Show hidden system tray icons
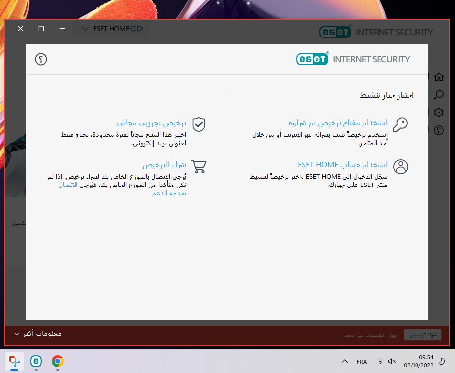Image resolution: width=455 pixels, height=373 pixels. point(345,361)
